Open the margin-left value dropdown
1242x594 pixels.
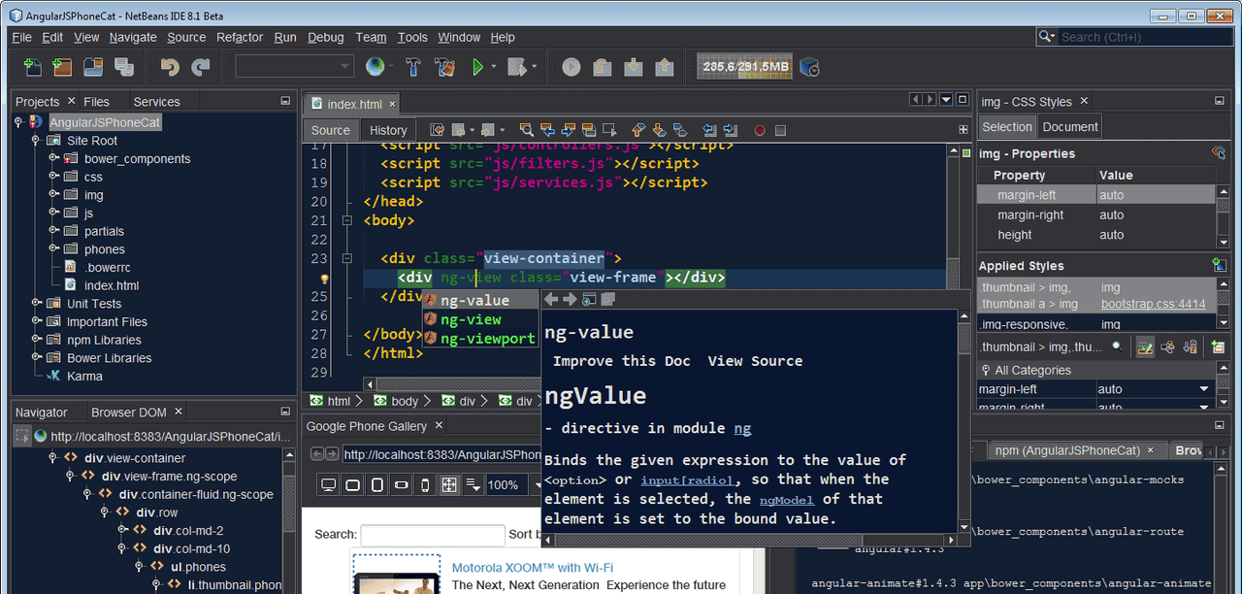(x=1204, y=389)
